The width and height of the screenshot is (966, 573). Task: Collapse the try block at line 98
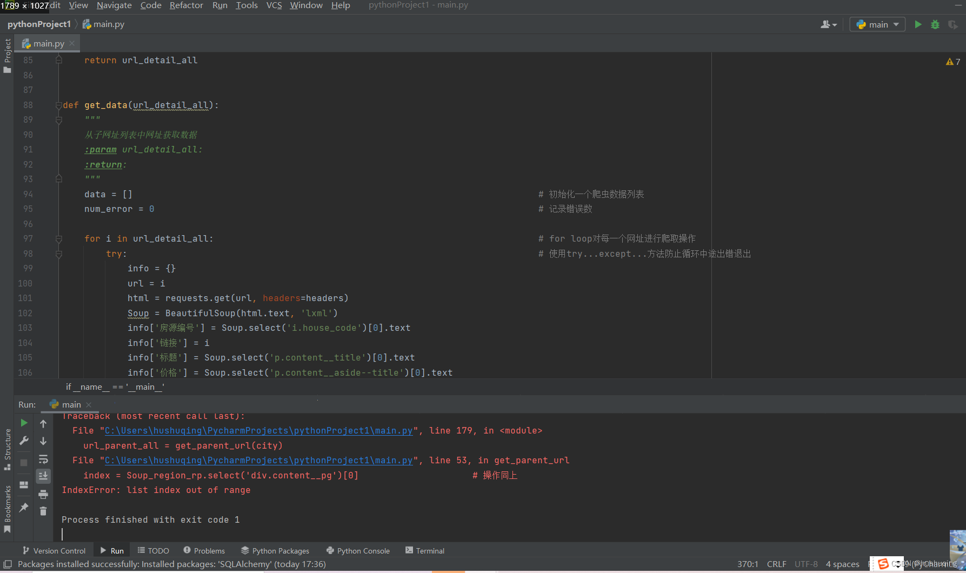coord(58,254)
